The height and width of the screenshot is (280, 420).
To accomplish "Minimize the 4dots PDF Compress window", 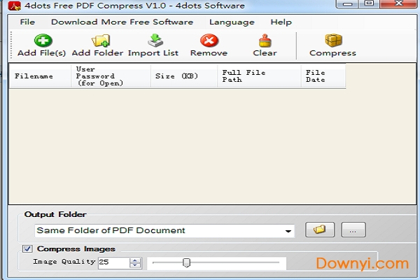I will tap(347, 4).
